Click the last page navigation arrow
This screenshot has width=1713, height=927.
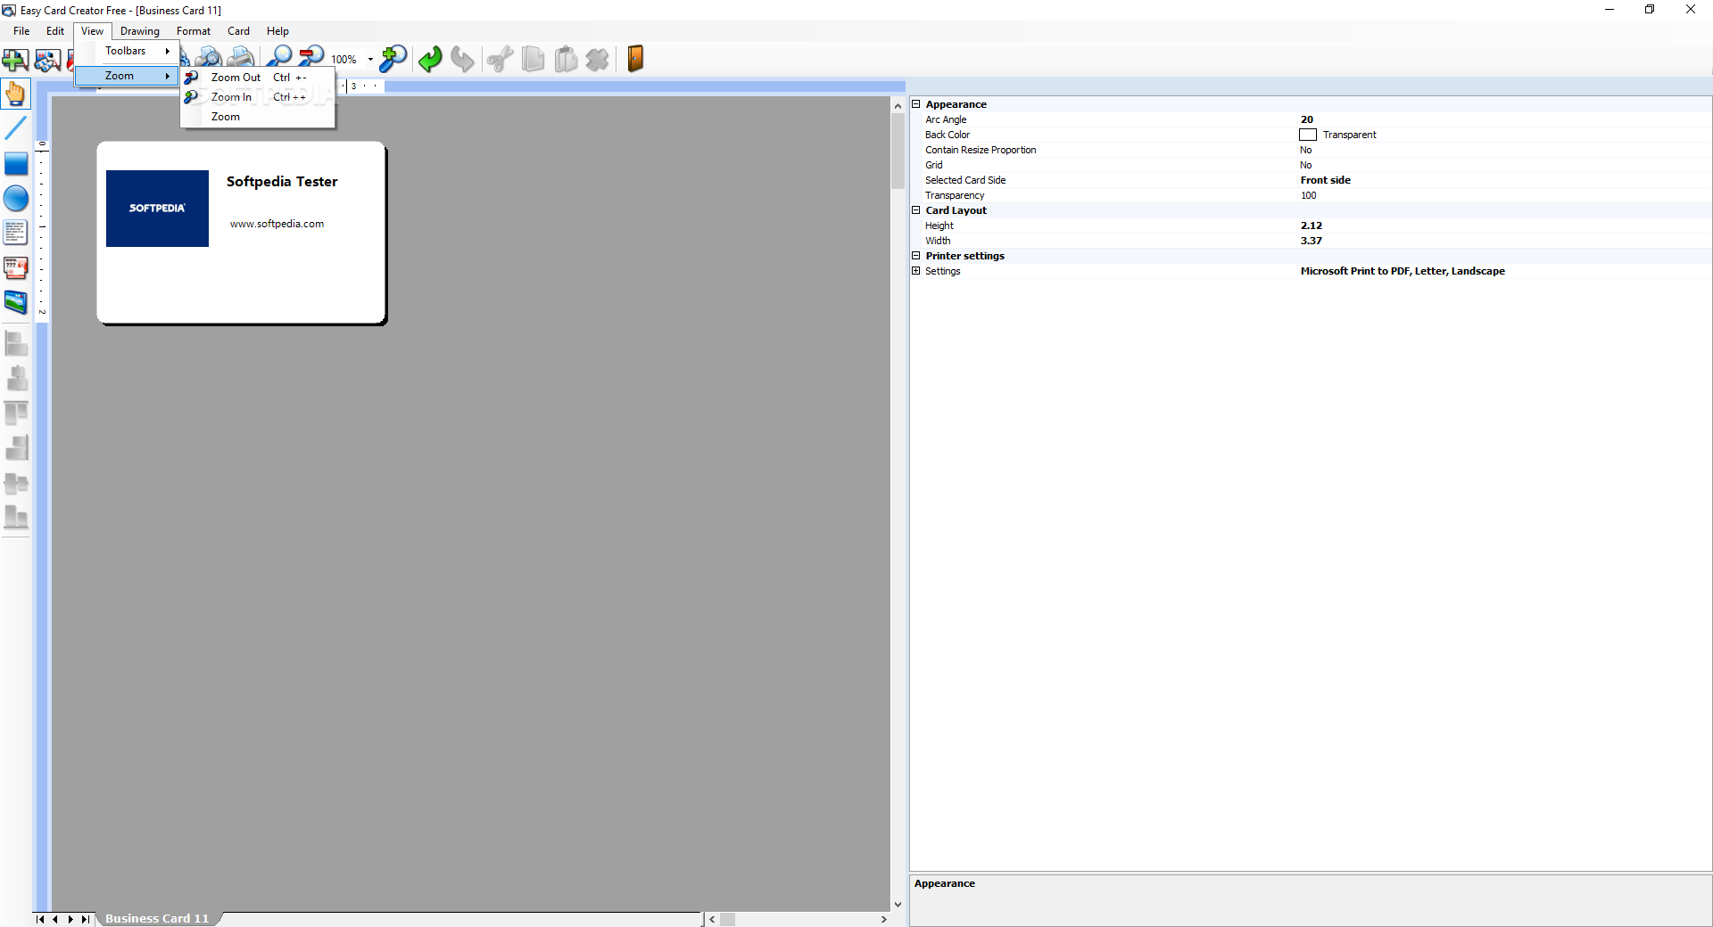point(86,919)
